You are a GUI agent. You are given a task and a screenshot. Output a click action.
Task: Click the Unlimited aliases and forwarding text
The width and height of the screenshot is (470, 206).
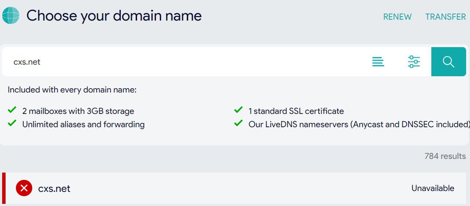(83, 125)
